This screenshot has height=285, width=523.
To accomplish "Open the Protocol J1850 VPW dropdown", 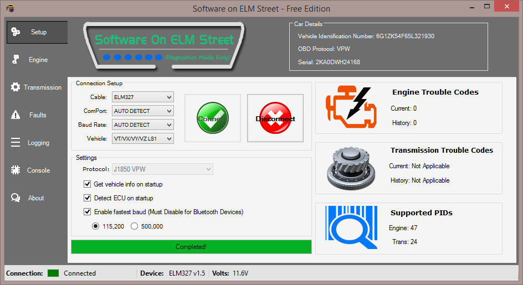I will [x=162, y=169].
